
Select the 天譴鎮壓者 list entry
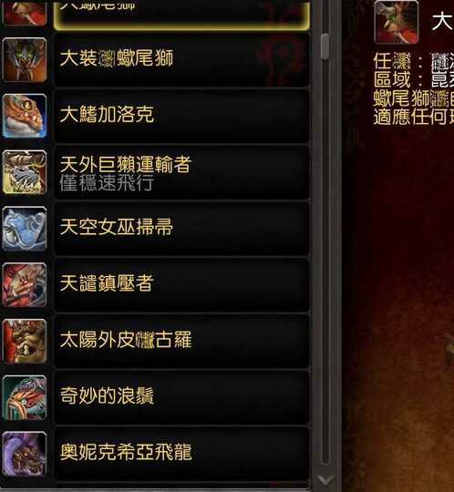tap(181, 284)
